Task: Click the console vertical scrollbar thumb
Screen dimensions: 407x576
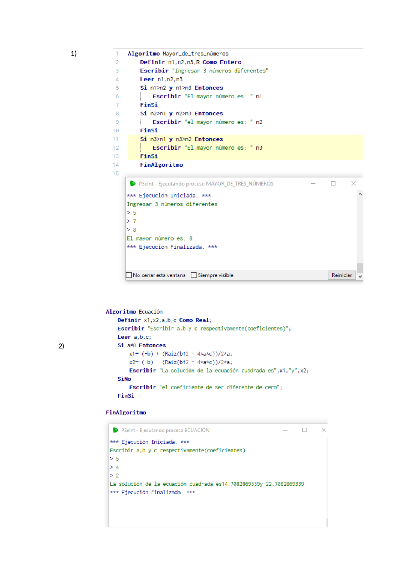Action: 360,267
